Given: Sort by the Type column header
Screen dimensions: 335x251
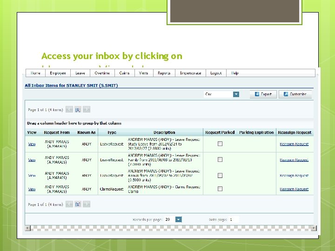Looking at the screenshot, I should click(x=112, y=132).
